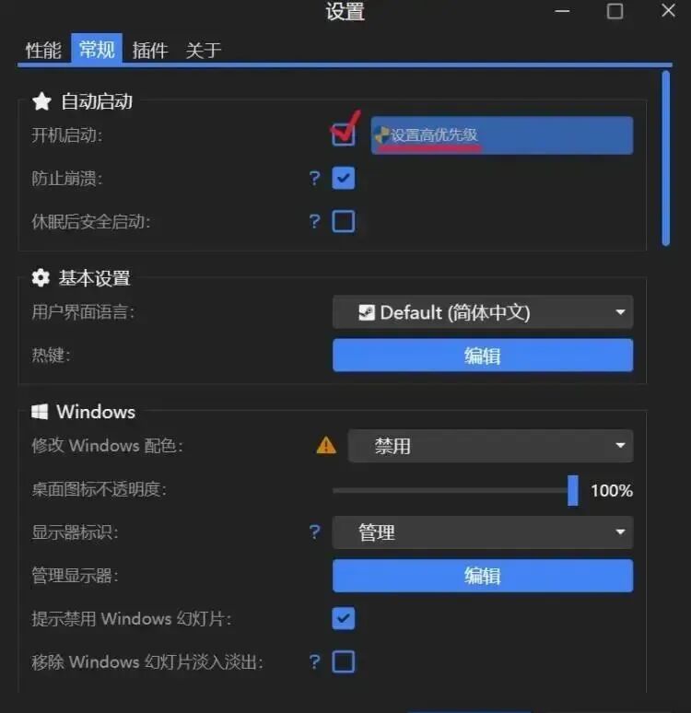Image resolution: width=691 pixels, height=713 pixels.
Task: Click the star icon beside 自动启动
Action: 41,101
